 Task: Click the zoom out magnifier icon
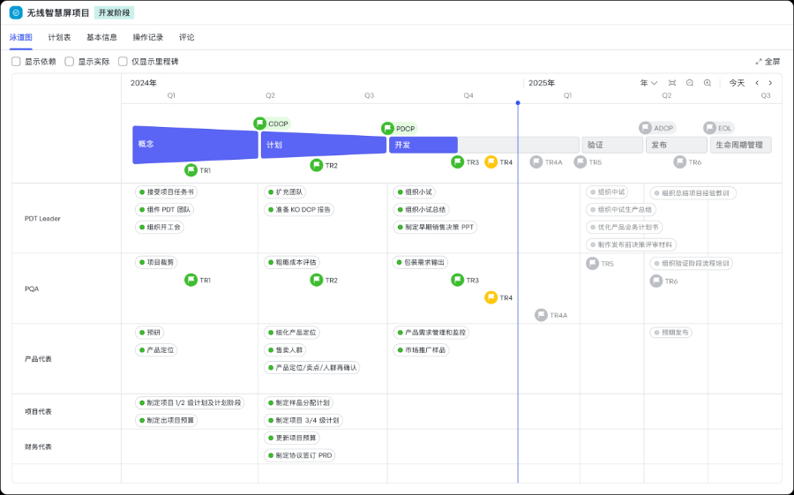690,83
